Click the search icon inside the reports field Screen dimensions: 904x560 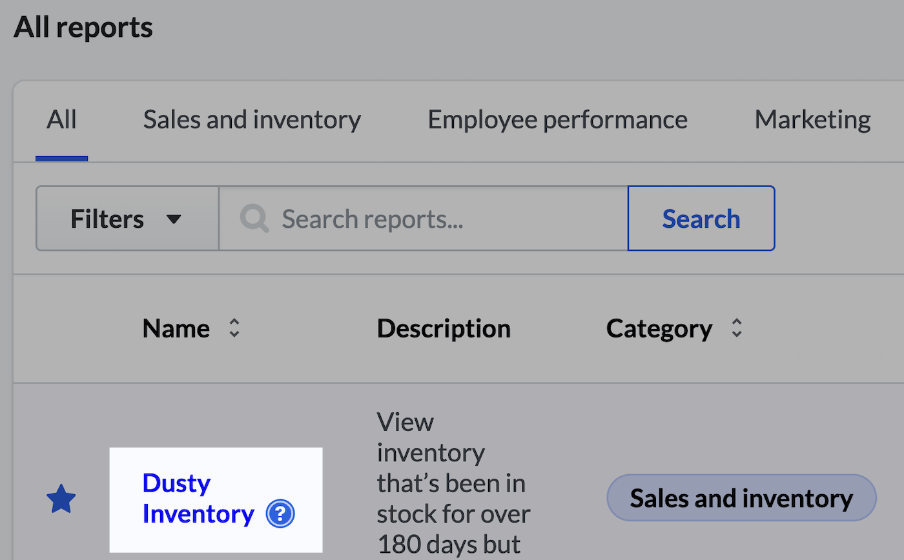254,218
